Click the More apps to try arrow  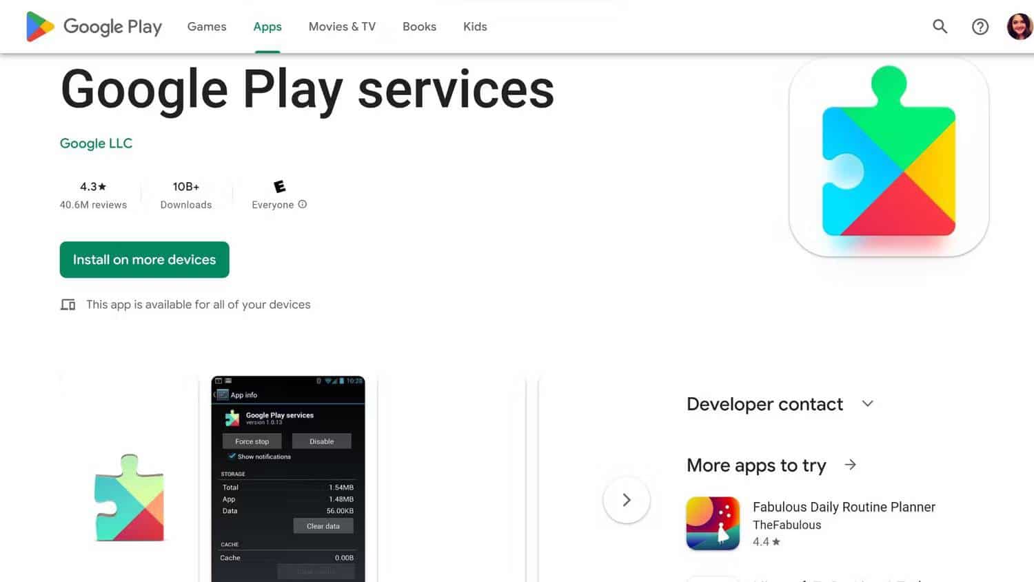point(850,464)
